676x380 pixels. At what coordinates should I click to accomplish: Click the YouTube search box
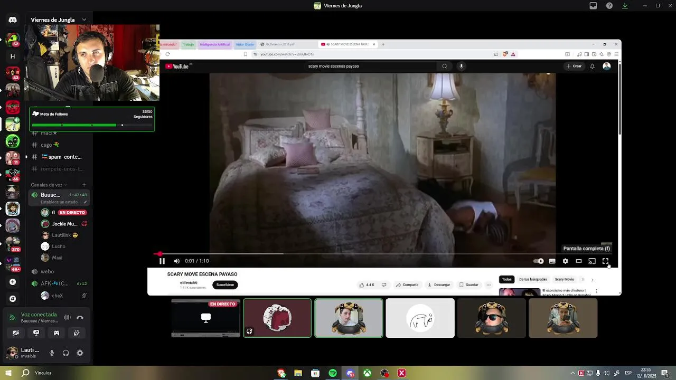[372, 66]
